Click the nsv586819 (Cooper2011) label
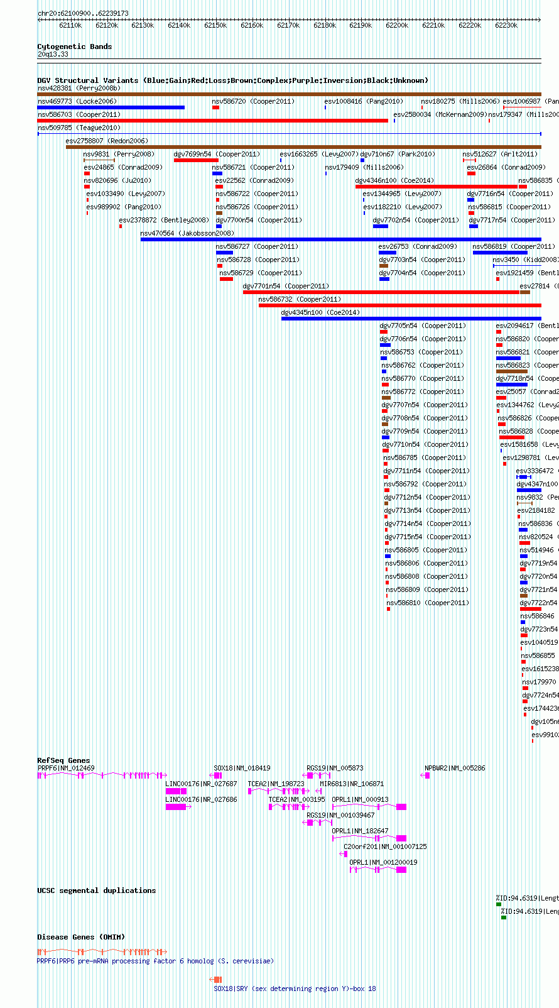This screenshot has width=559, height=1008. [x=514, y=246]
